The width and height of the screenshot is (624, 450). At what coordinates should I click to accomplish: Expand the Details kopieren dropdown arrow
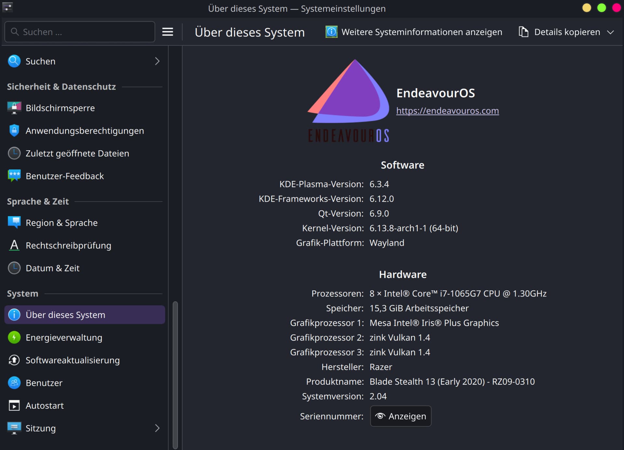[x=611, y=32]
